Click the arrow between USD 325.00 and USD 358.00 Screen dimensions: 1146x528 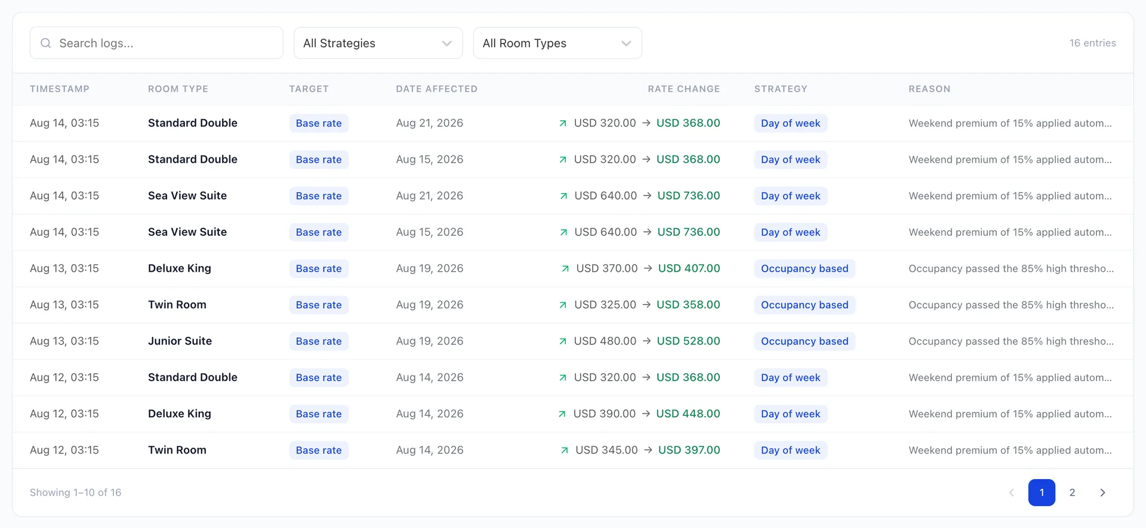(646, 305)
